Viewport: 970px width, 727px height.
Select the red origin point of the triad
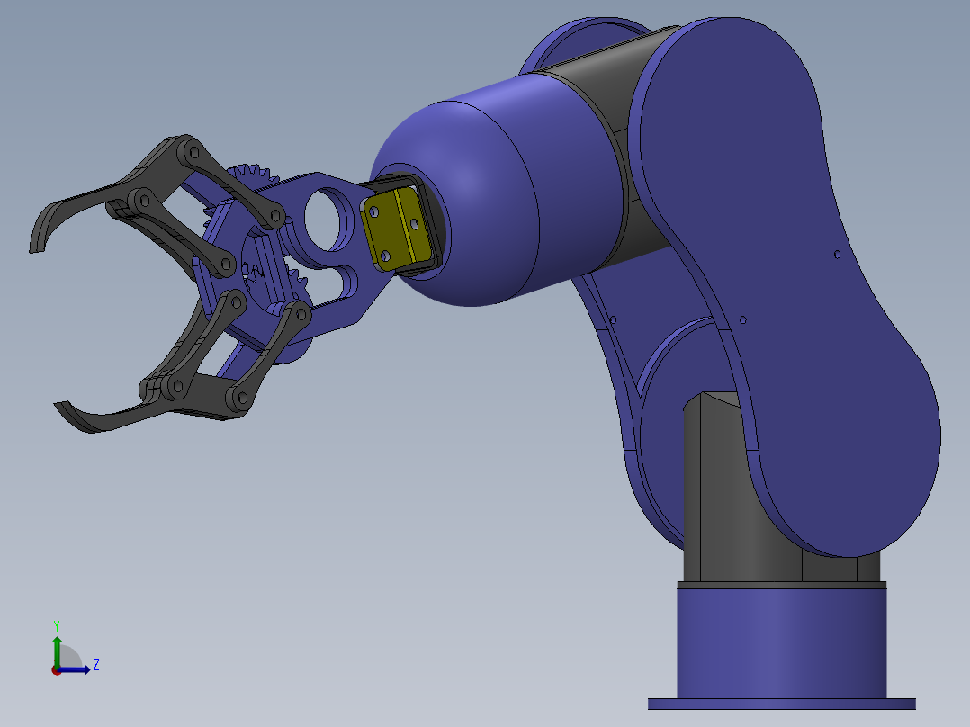pos(57,670)
